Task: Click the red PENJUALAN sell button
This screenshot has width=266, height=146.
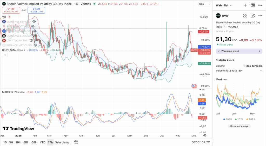Action: (11, 10)
